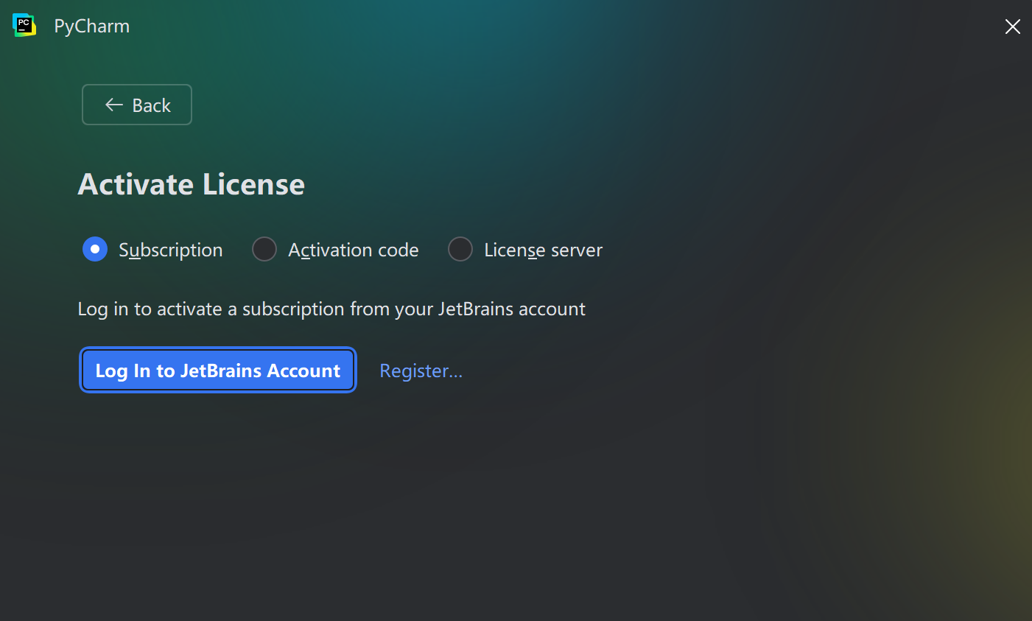
Task: Click the Subscription option label text
Action: 170,250
